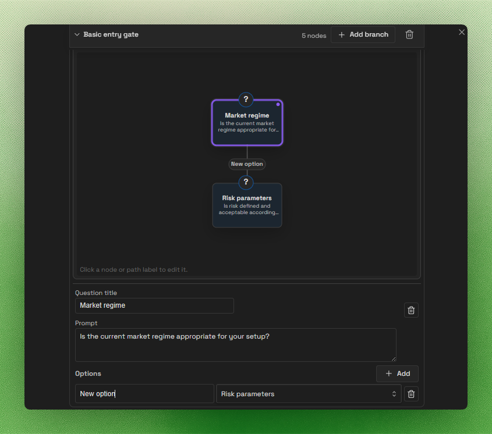
Task: Add a new option with the Add button
Action: [x=397, y=373]
